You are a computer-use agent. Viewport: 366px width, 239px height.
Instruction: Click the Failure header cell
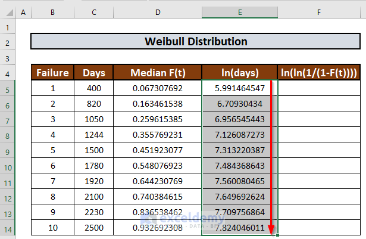[53, 73]
